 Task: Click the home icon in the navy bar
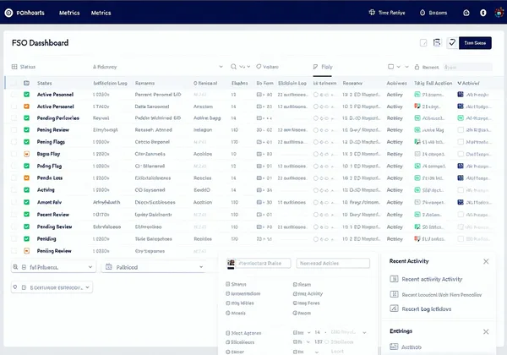[466, 13]
